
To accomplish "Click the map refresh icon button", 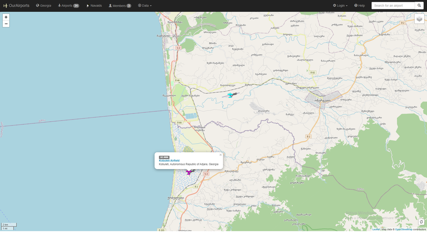I will [x=421, y=222].
